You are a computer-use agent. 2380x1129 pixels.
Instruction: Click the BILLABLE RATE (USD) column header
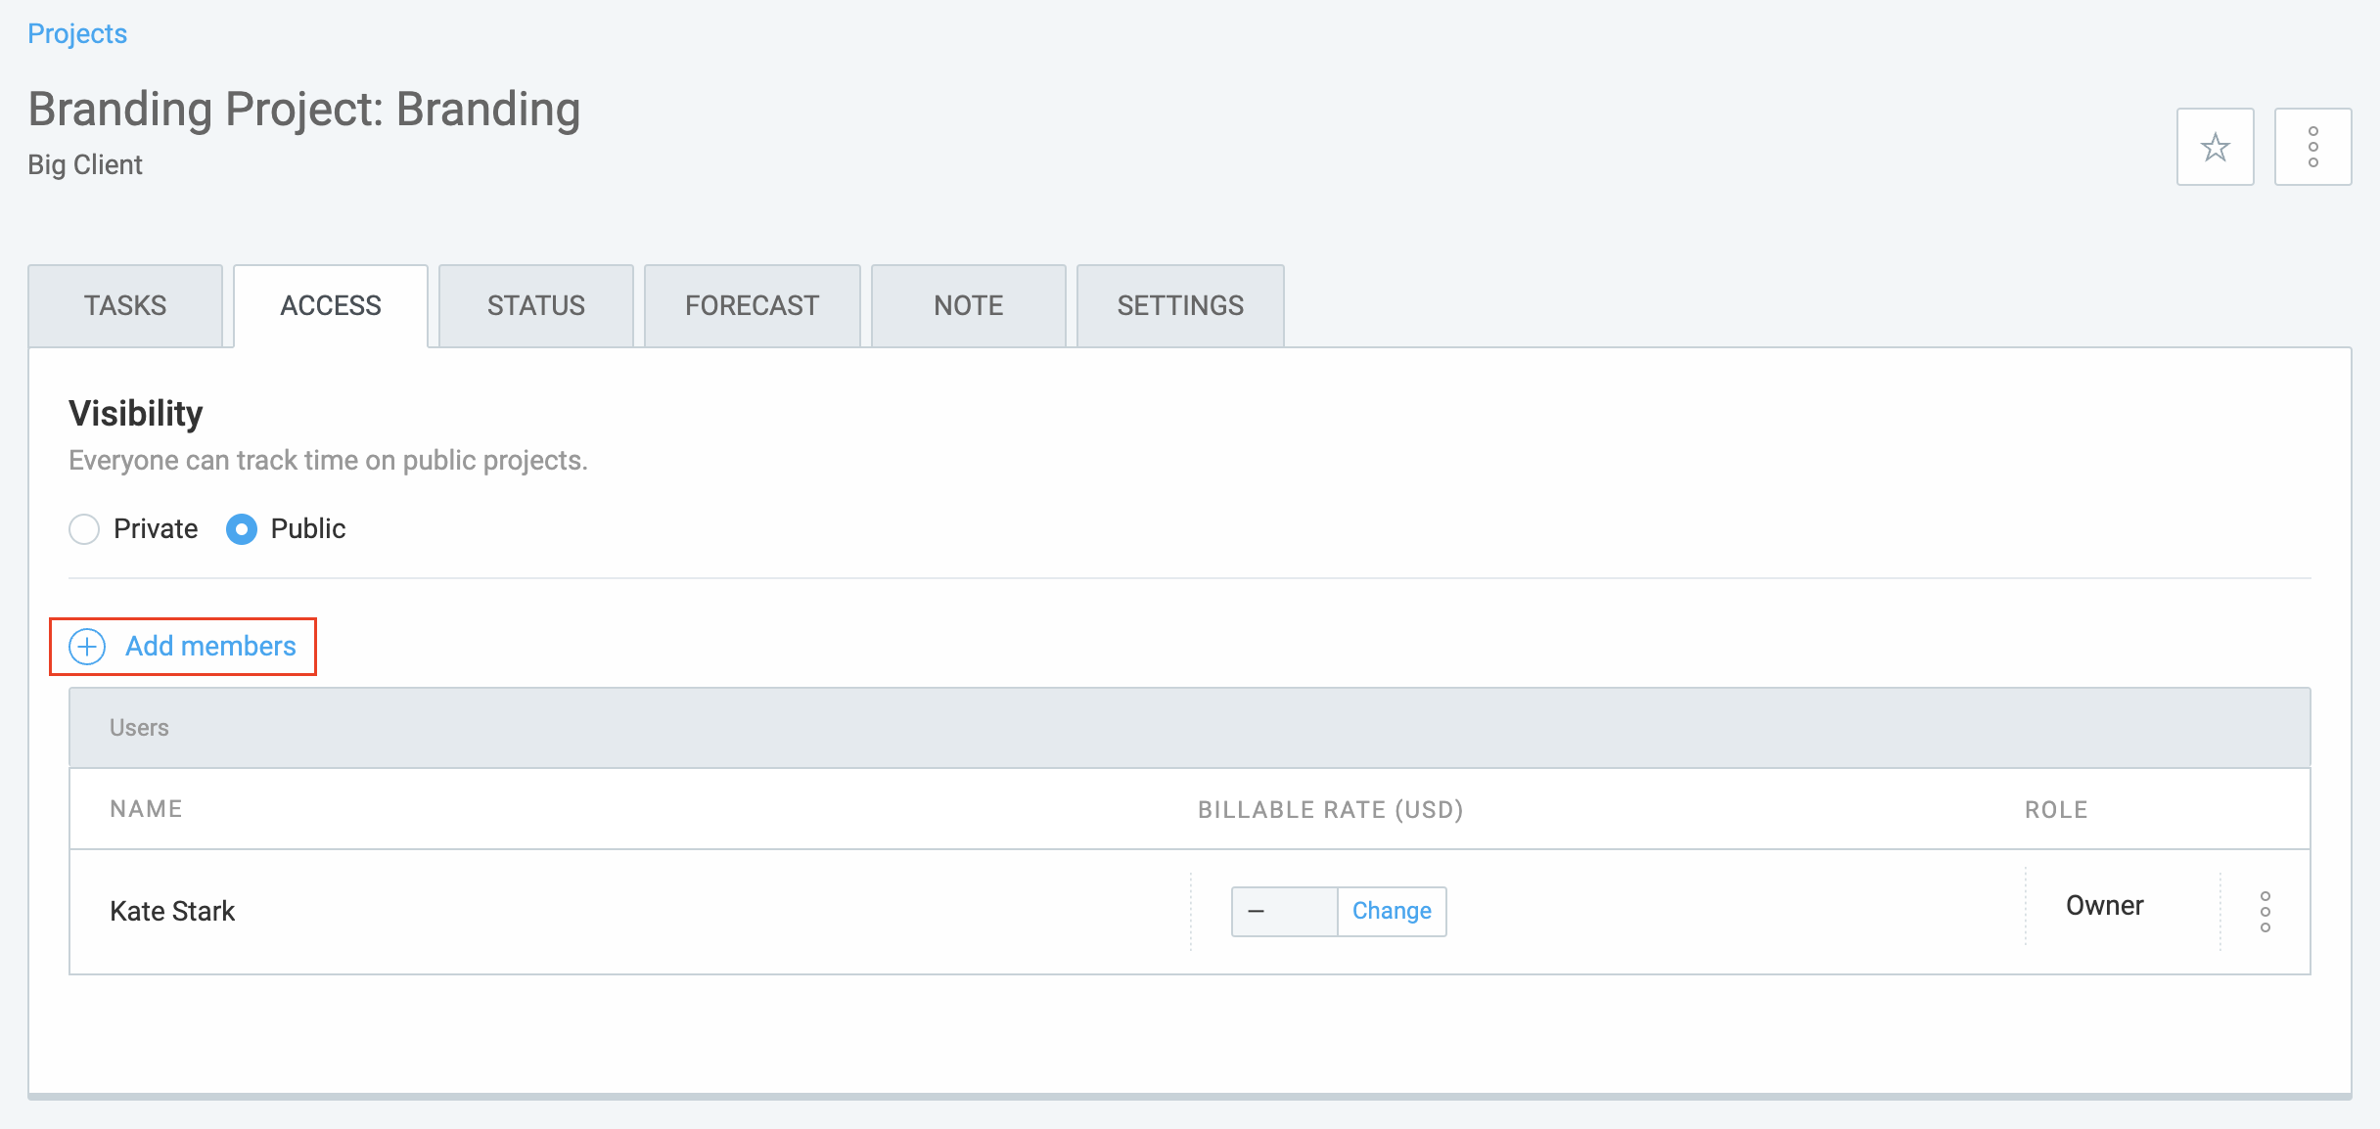[1332, 809]
